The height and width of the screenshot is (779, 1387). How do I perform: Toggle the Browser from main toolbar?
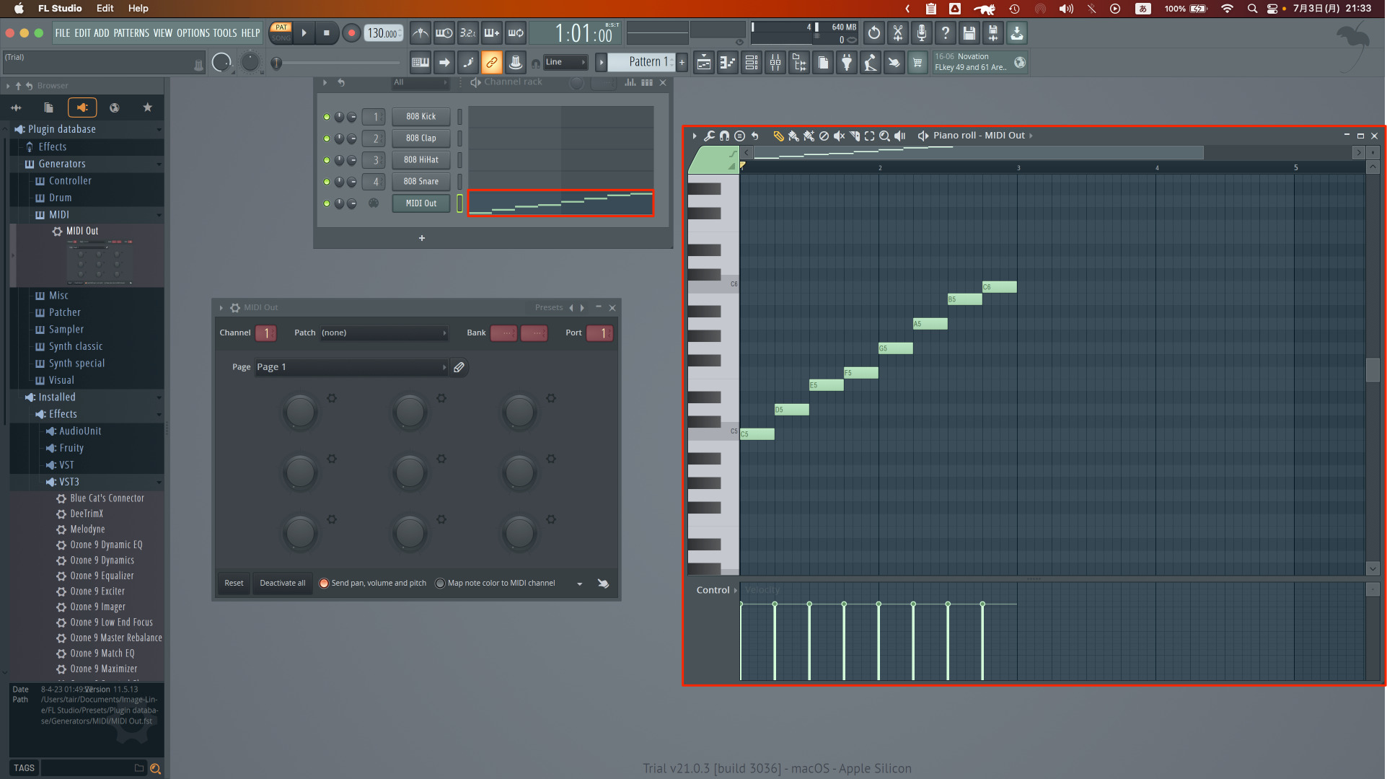[799, 63]
